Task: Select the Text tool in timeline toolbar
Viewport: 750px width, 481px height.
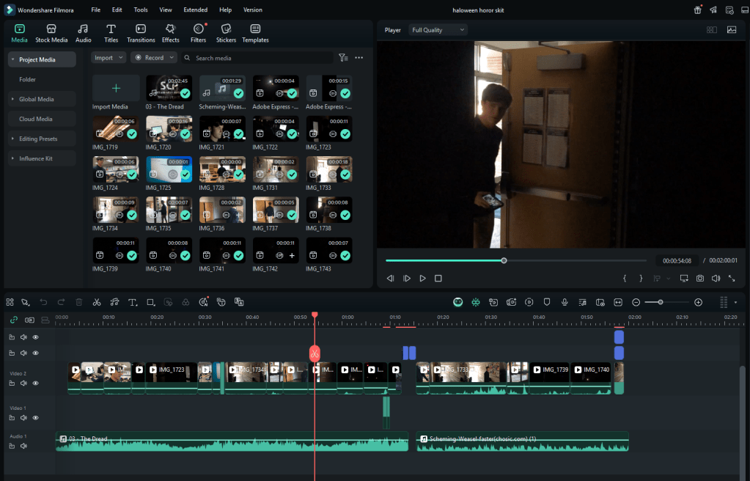Action: 133,302
